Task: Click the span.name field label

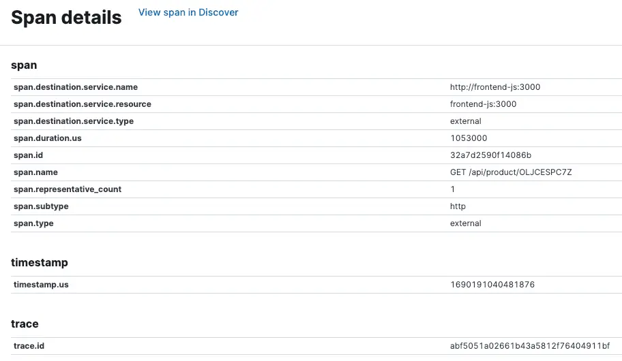Action: coord(35,172)
